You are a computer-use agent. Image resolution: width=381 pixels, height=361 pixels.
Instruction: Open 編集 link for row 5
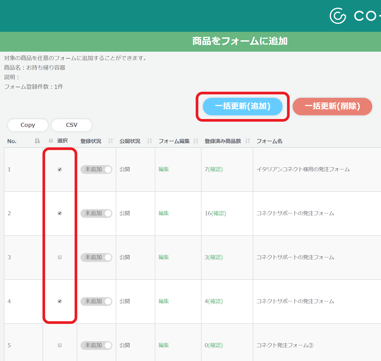[x=164, y=345]
